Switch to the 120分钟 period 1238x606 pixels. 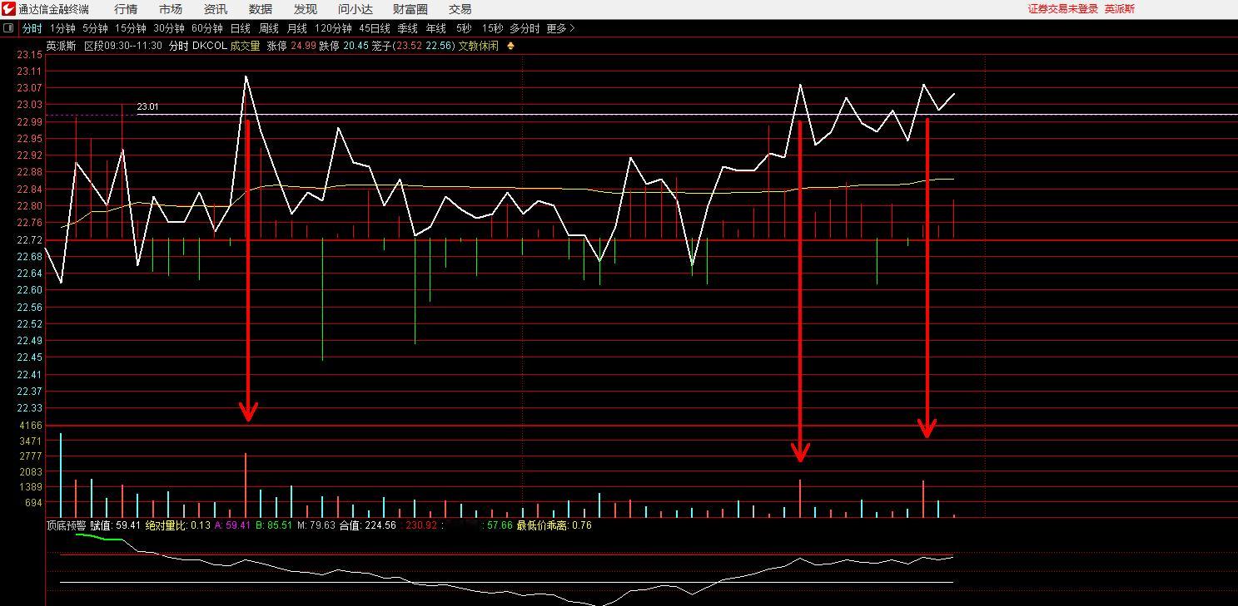coord(333,28)
